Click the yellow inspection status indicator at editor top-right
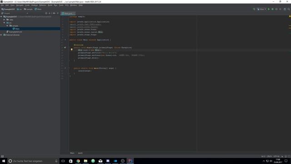 pyautogui.click(x=290, y=16)
